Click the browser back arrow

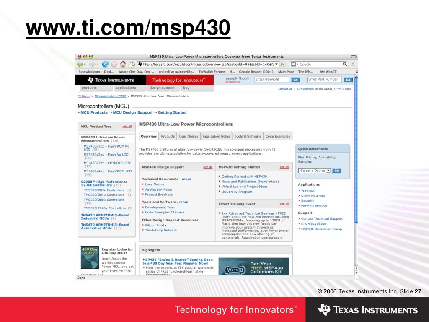click(80, 64)
